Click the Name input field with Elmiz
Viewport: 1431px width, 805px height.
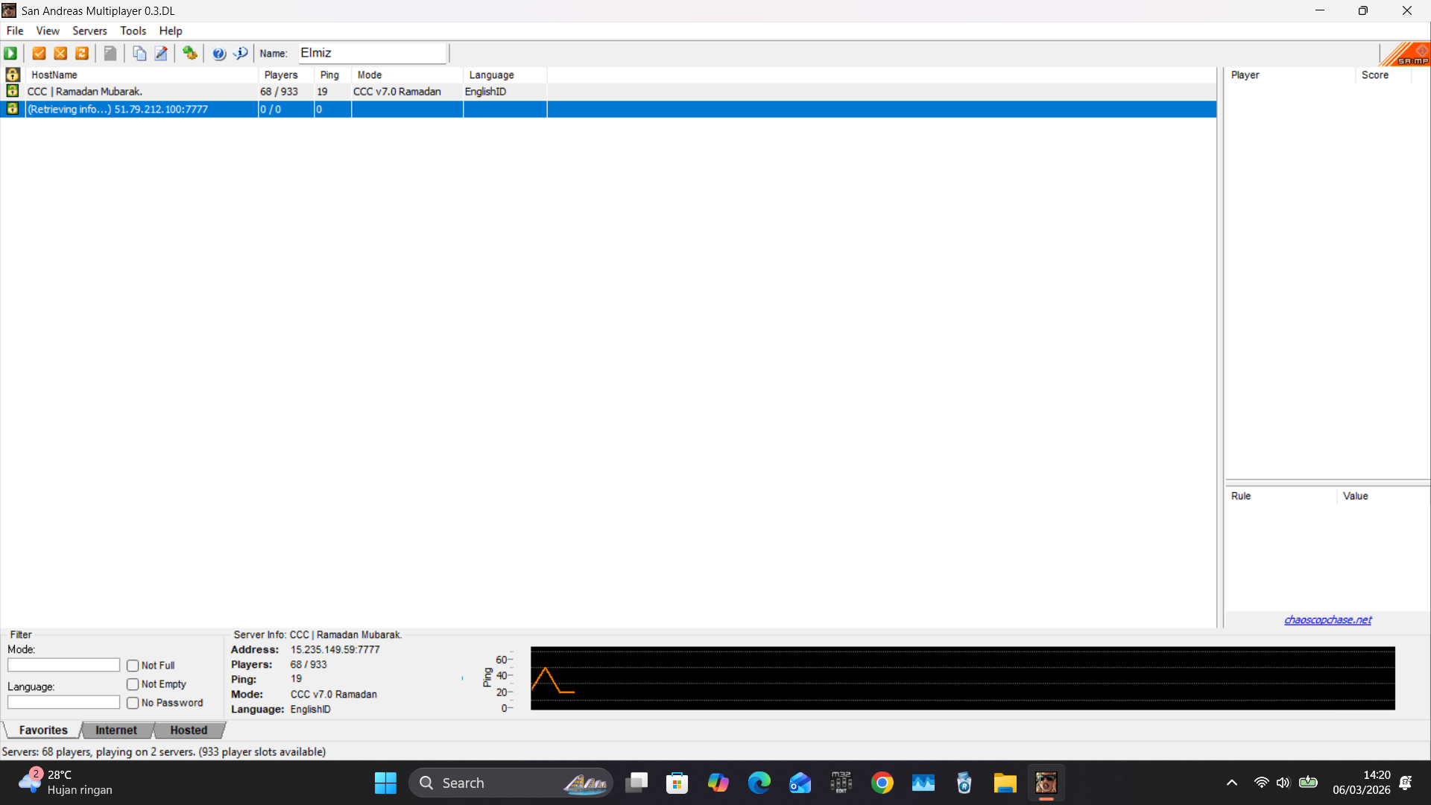(372, 53)
